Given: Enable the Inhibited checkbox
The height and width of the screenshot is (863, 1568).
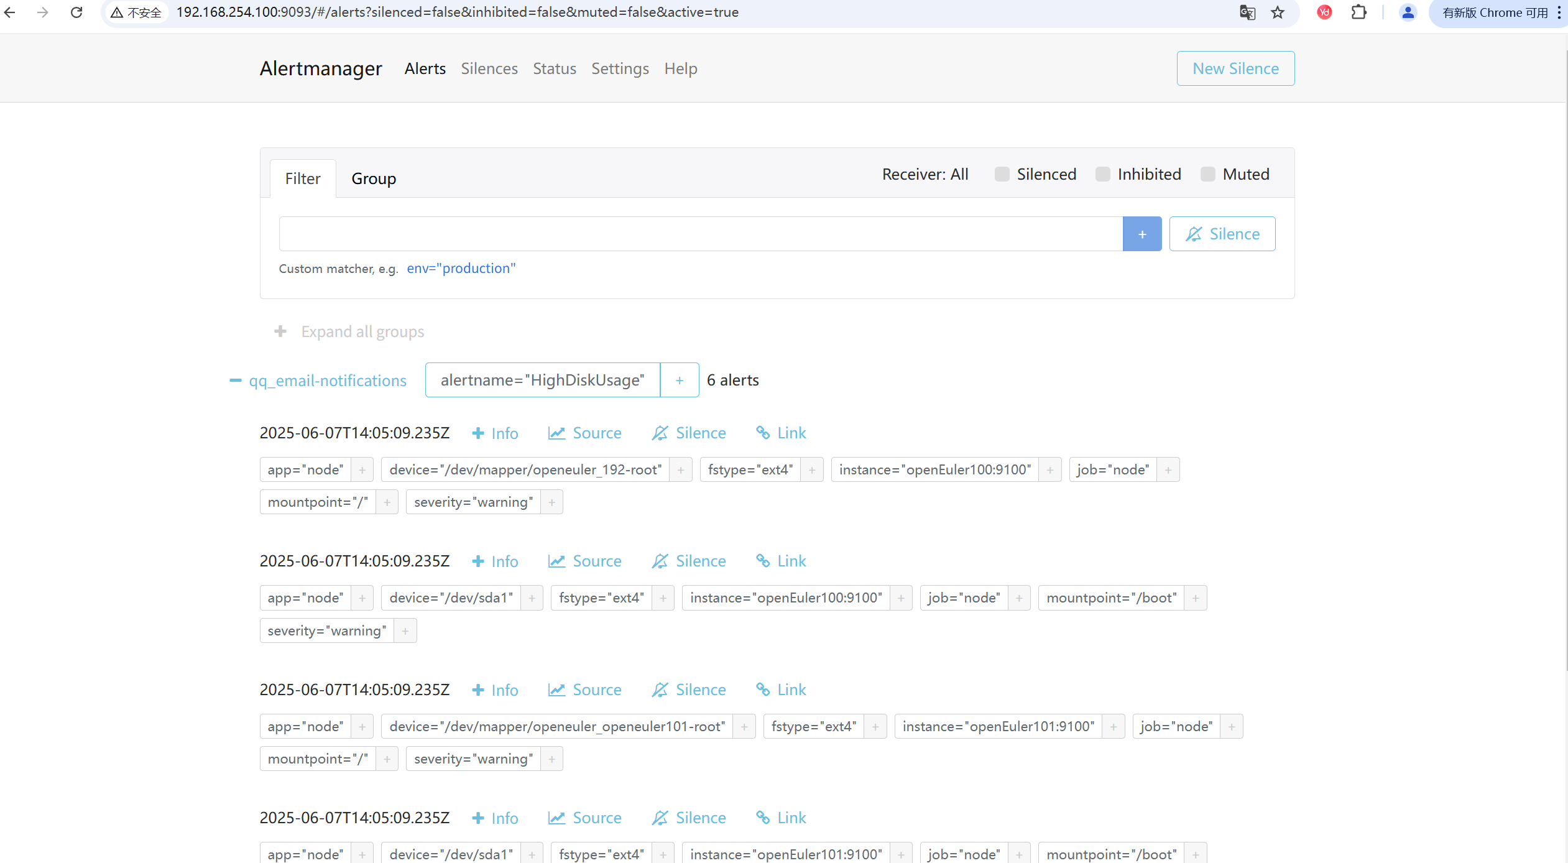Looking at the screenshot, I should [1102, 174].
